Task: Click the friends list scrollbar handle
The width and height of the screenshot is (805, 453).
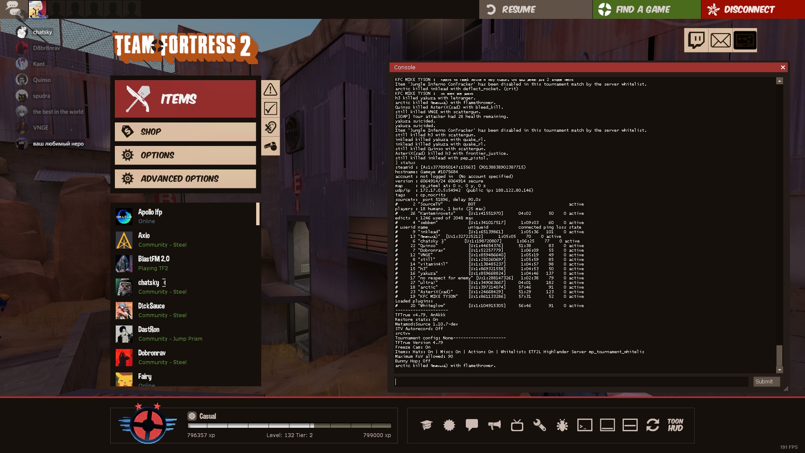Action: [x=258, y=214]
